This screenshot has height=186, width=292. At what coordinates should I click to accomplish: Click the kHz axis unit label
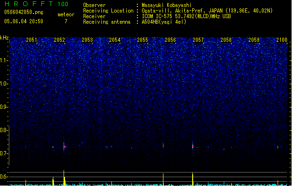[4, 38]
